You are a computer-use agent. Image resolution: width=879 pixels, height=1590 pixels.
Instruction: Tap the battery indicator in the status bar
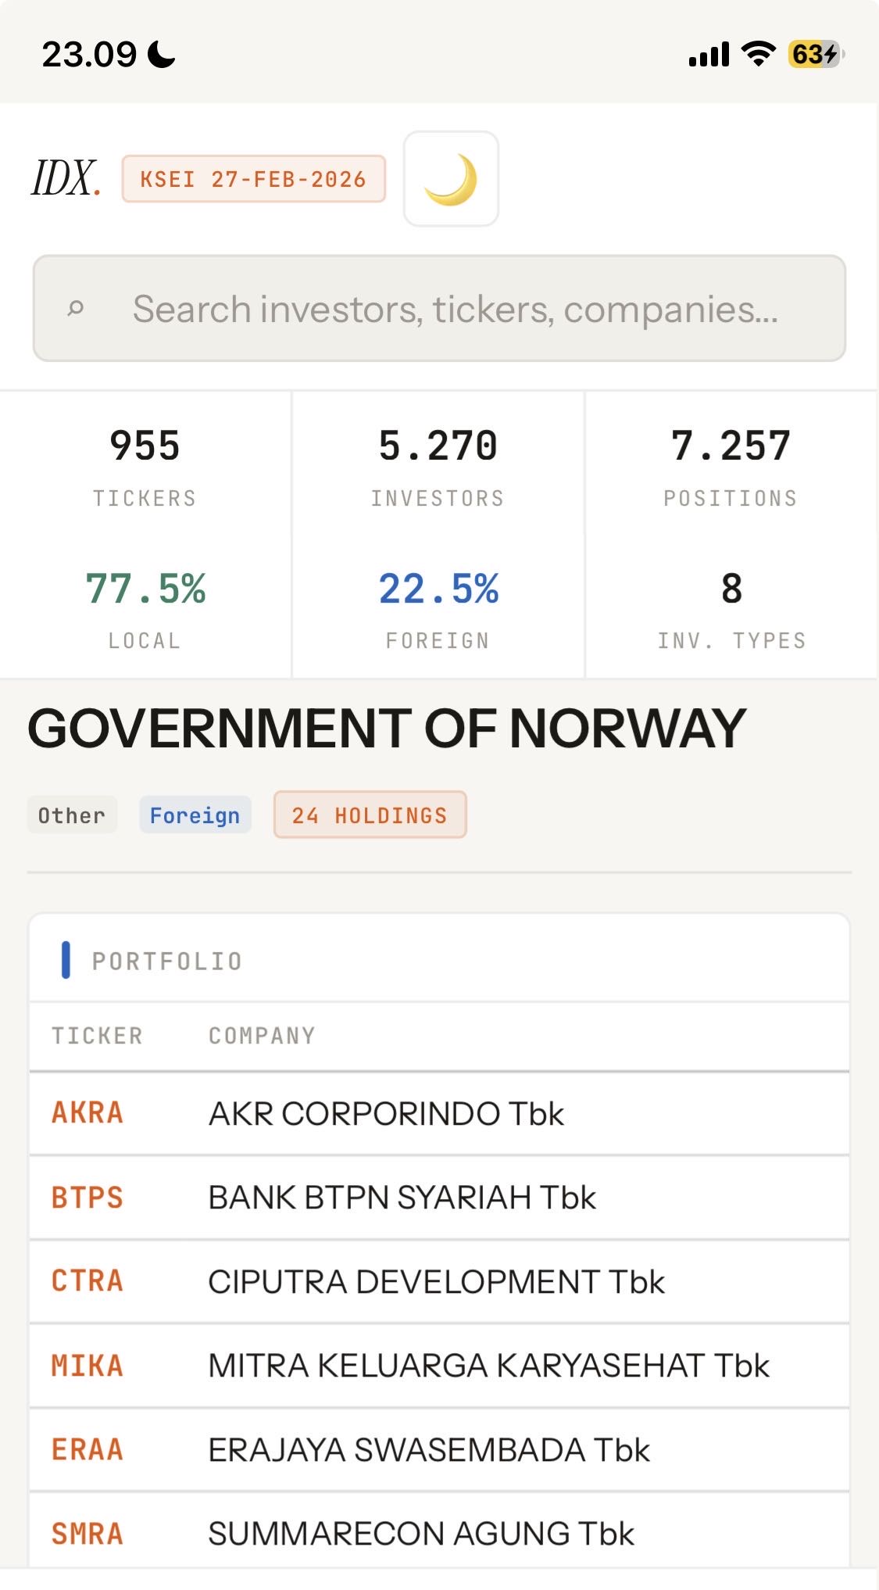(815, 54)
